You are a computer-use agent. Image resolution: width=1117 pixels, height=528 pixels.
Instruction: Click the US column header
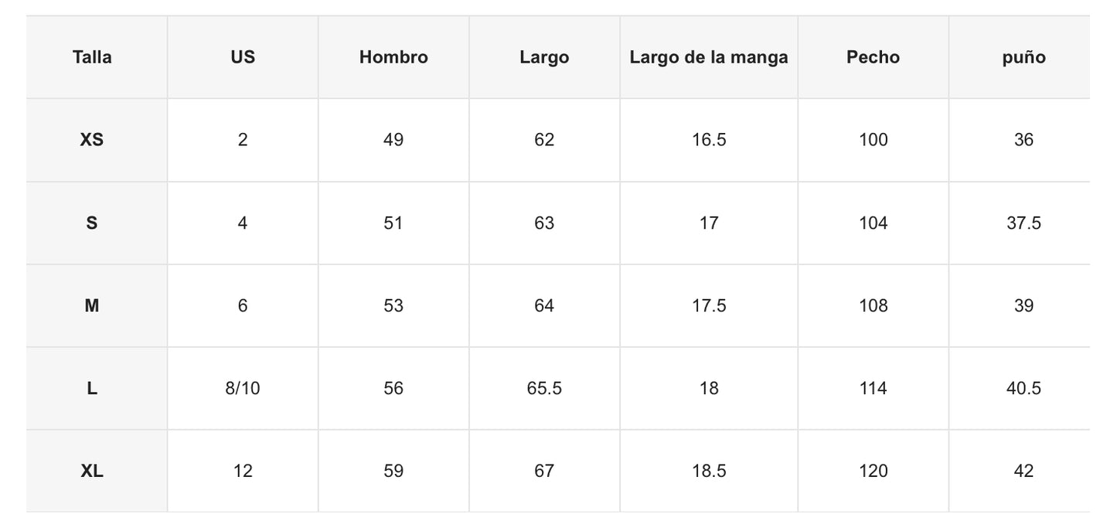(243, 57)
